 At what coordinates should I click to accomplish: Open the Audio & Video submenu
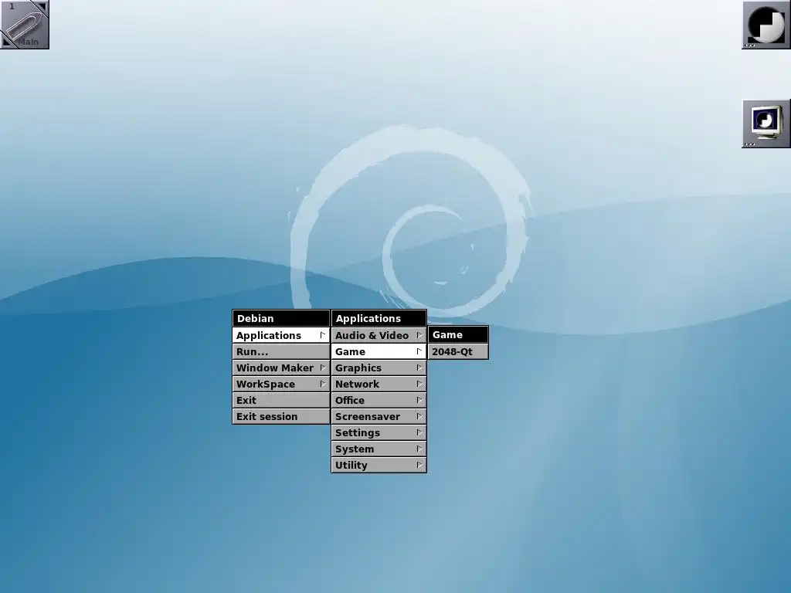[x=379, y=335]
